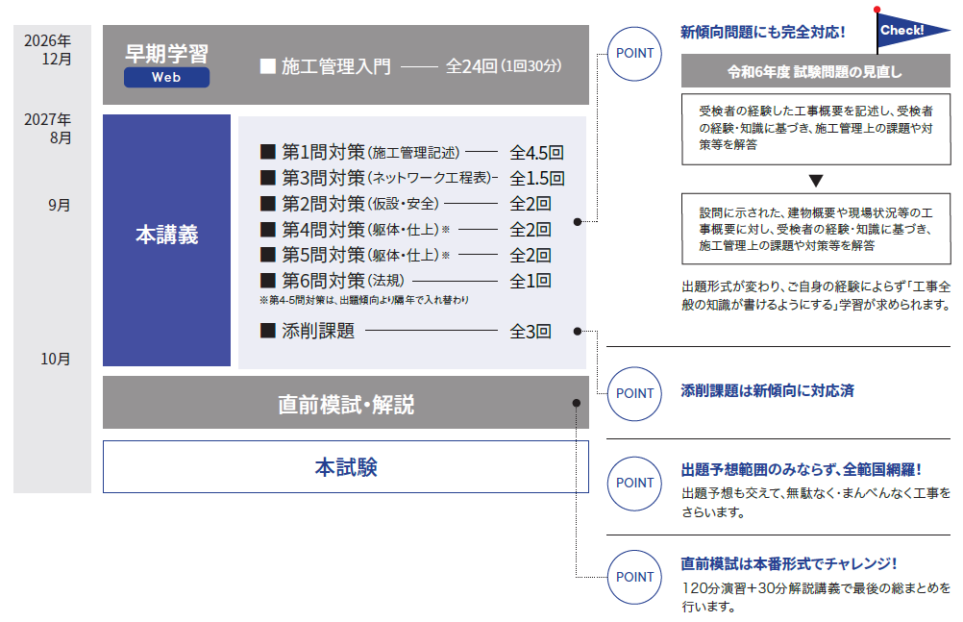Click the 第1問対策(施工管理記述) row text
This screenshot has width=963, height=622.
[x=370, y=152]
